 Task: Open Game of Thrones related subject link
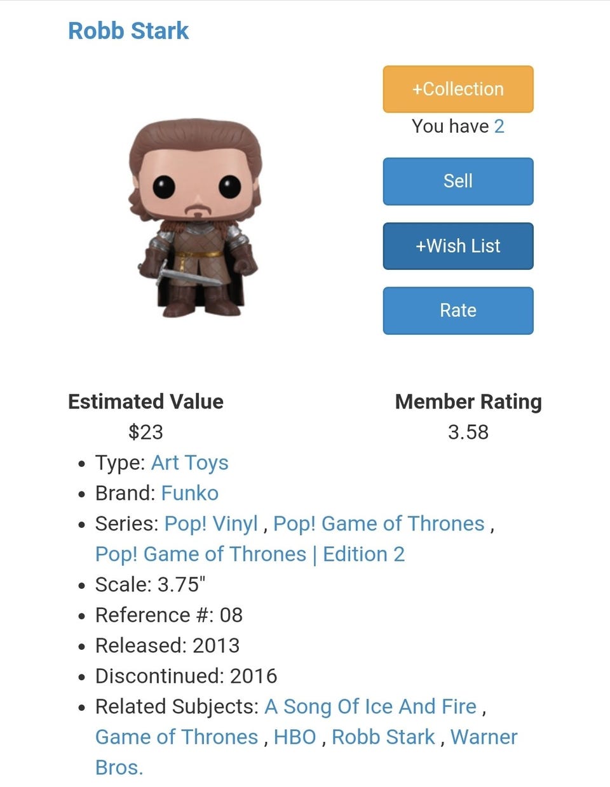click(x=177, y=737)
